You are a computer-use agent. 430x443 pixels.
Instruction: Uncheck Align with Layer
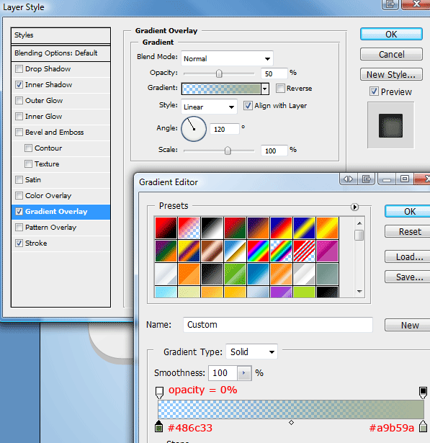[x=248, y=106]
